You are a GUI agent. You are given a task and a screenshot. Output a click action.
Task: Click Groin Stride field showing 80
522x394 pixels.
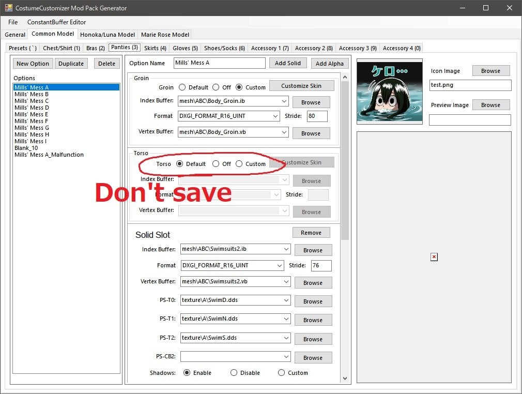pos(317,116)
